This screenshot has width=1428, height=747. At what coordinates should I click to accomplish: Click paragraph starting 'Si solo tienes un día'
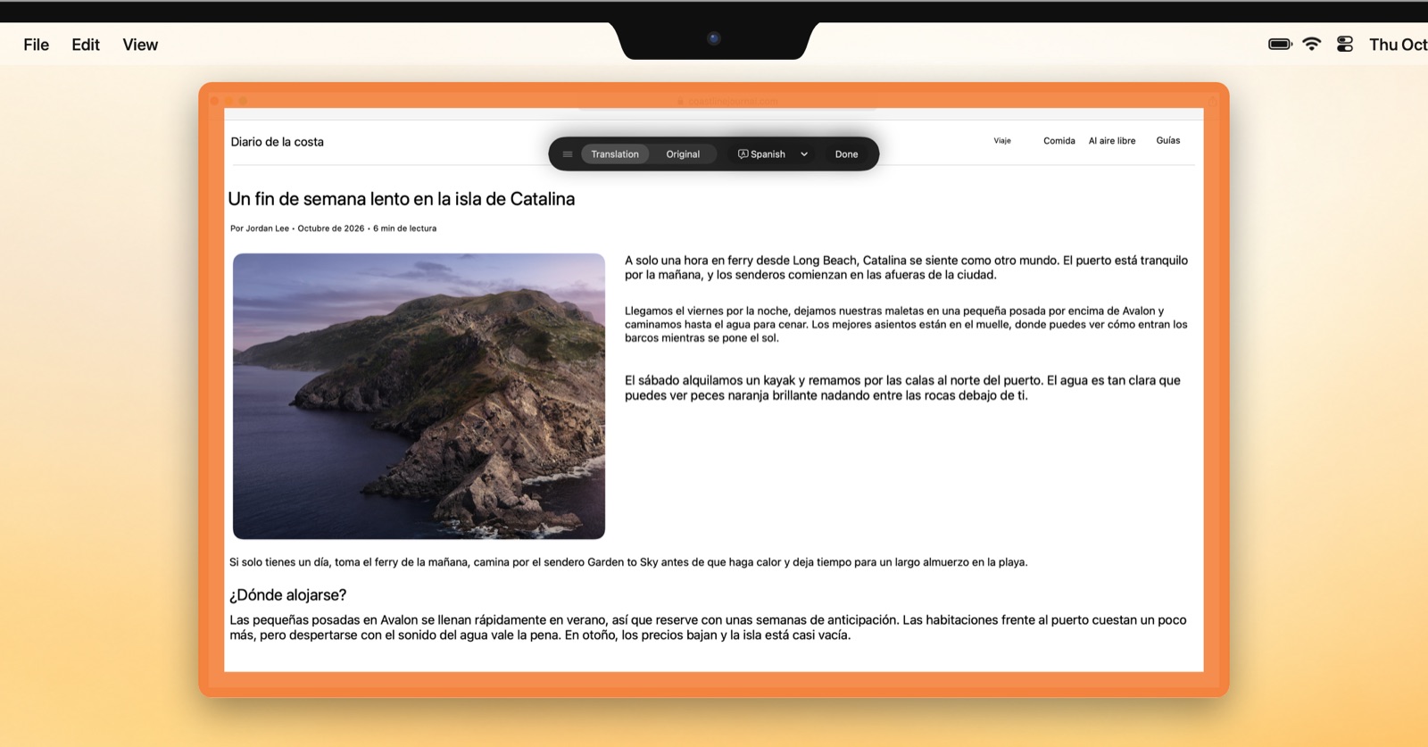tap(628, 562)
